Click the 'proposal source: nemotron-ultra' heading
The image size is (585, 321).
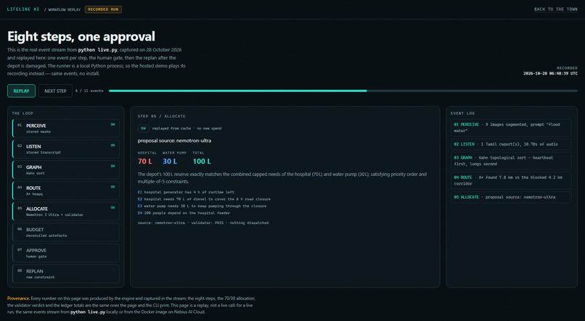pos(174,141)
